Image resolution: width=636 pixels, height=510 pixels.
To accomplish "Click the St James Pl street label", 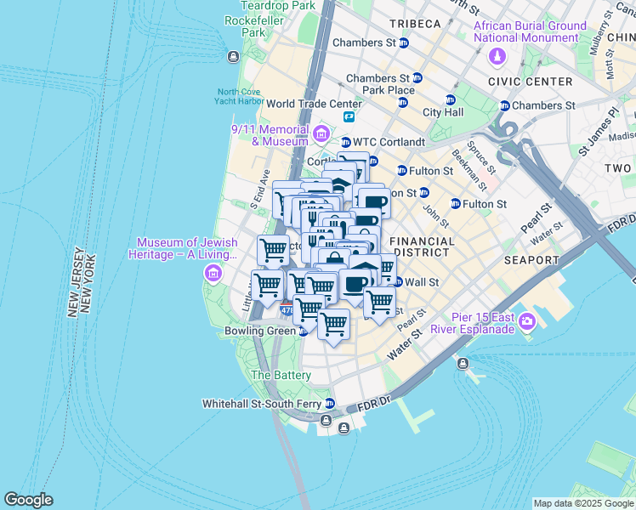I will tap(599, 132).
